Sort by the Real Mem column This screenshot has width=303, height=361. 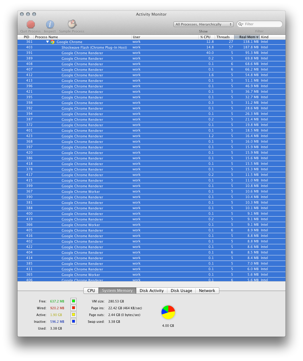point(247,37)
